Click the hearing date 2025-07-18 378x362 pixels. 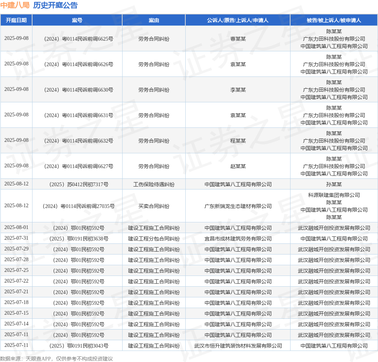click(x=16, y=303)
